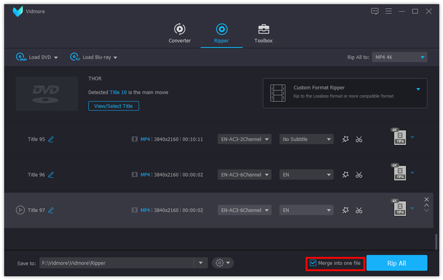The image size is (443, 280).
Task: Expand the Rip All to MP4 4K dropdown
Action: click(x=399, y=57)
